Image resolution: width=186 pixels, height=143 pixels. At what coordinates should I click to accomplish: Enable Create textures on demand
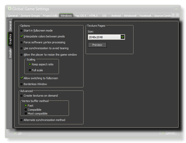tap(22, 96)
